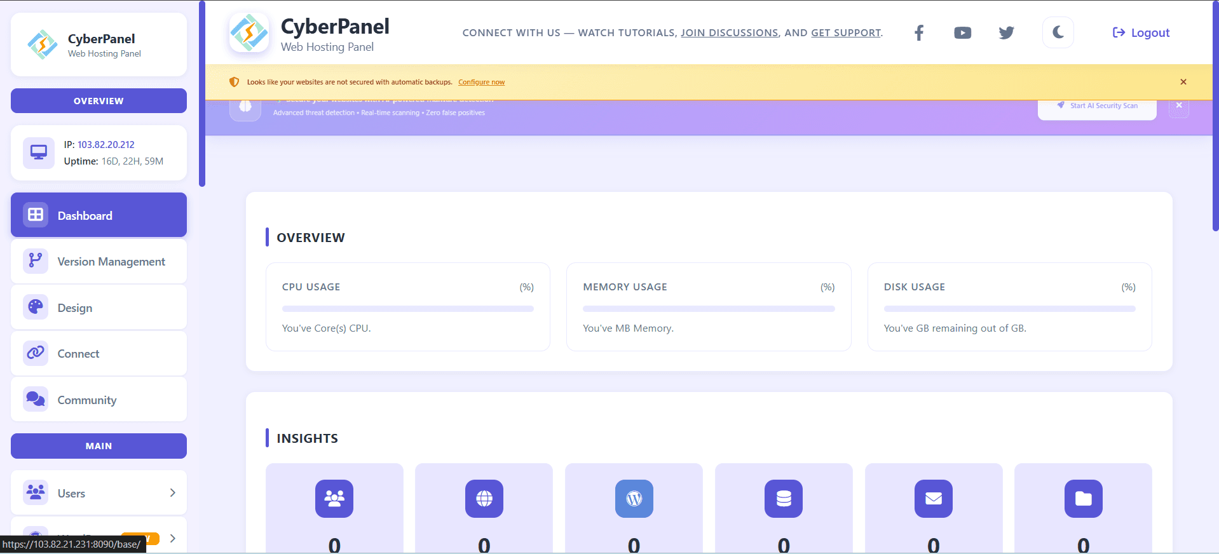Click the Logout link
The height and width of the screenshot is (554, 1219).
(x=1141, y=33)
